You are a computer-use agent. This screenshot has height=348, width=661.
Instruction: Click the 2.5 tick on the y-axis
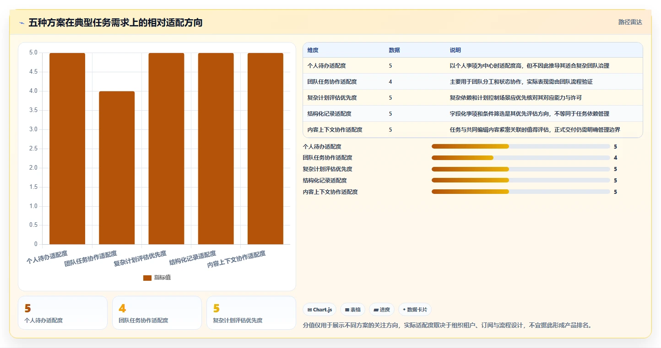33,149
